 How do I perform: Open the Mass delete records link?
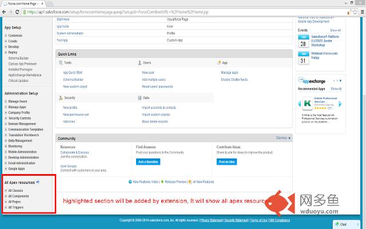[x=155, y=121]
